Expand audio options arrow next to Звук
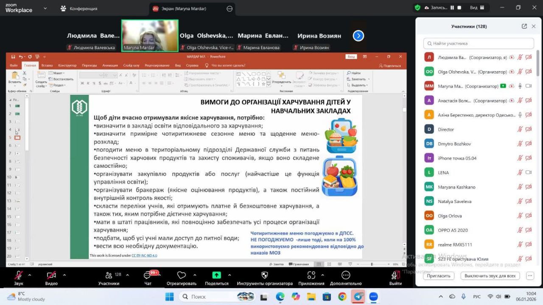543x305 pixels. point(30,275)
